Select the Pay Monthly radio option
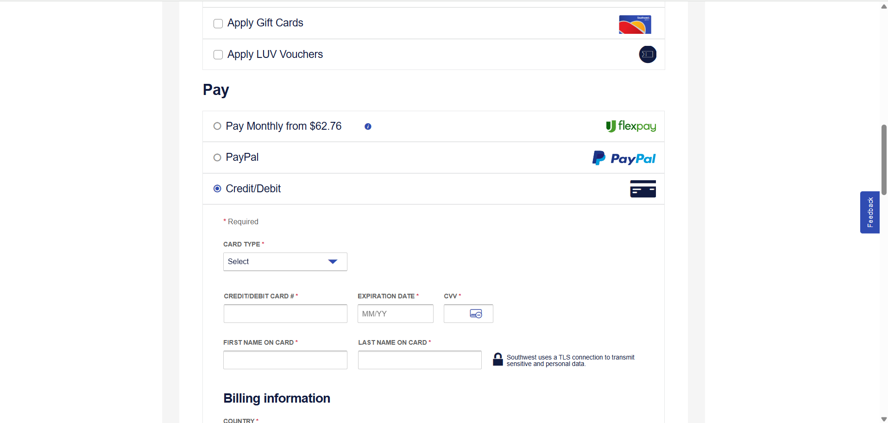The height and width of the screenshot is (423, 888). (x=217, y=126)
